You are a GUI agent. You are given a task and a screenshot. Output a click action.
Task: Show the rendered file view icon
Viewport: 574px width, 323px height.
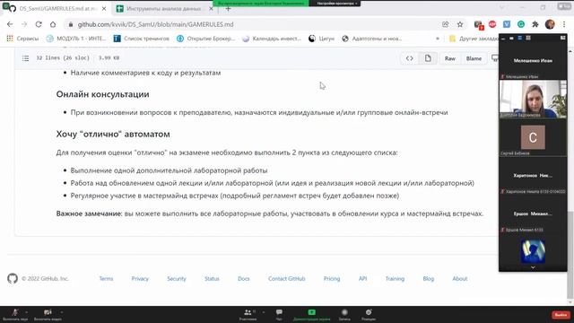click(x=428, y=58)
